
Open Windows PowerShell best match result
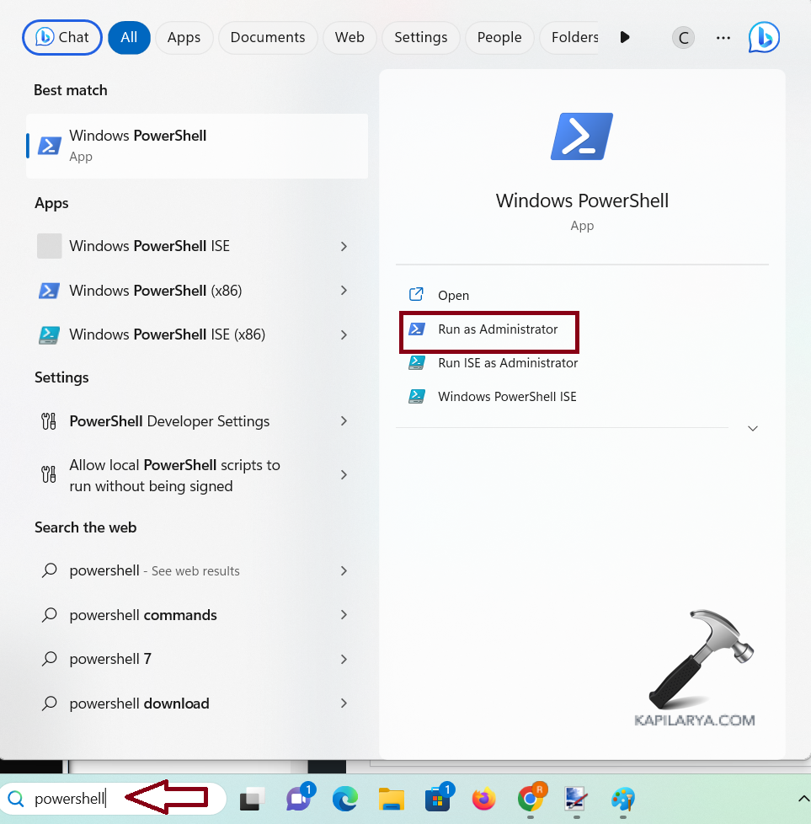click(197, 146)
